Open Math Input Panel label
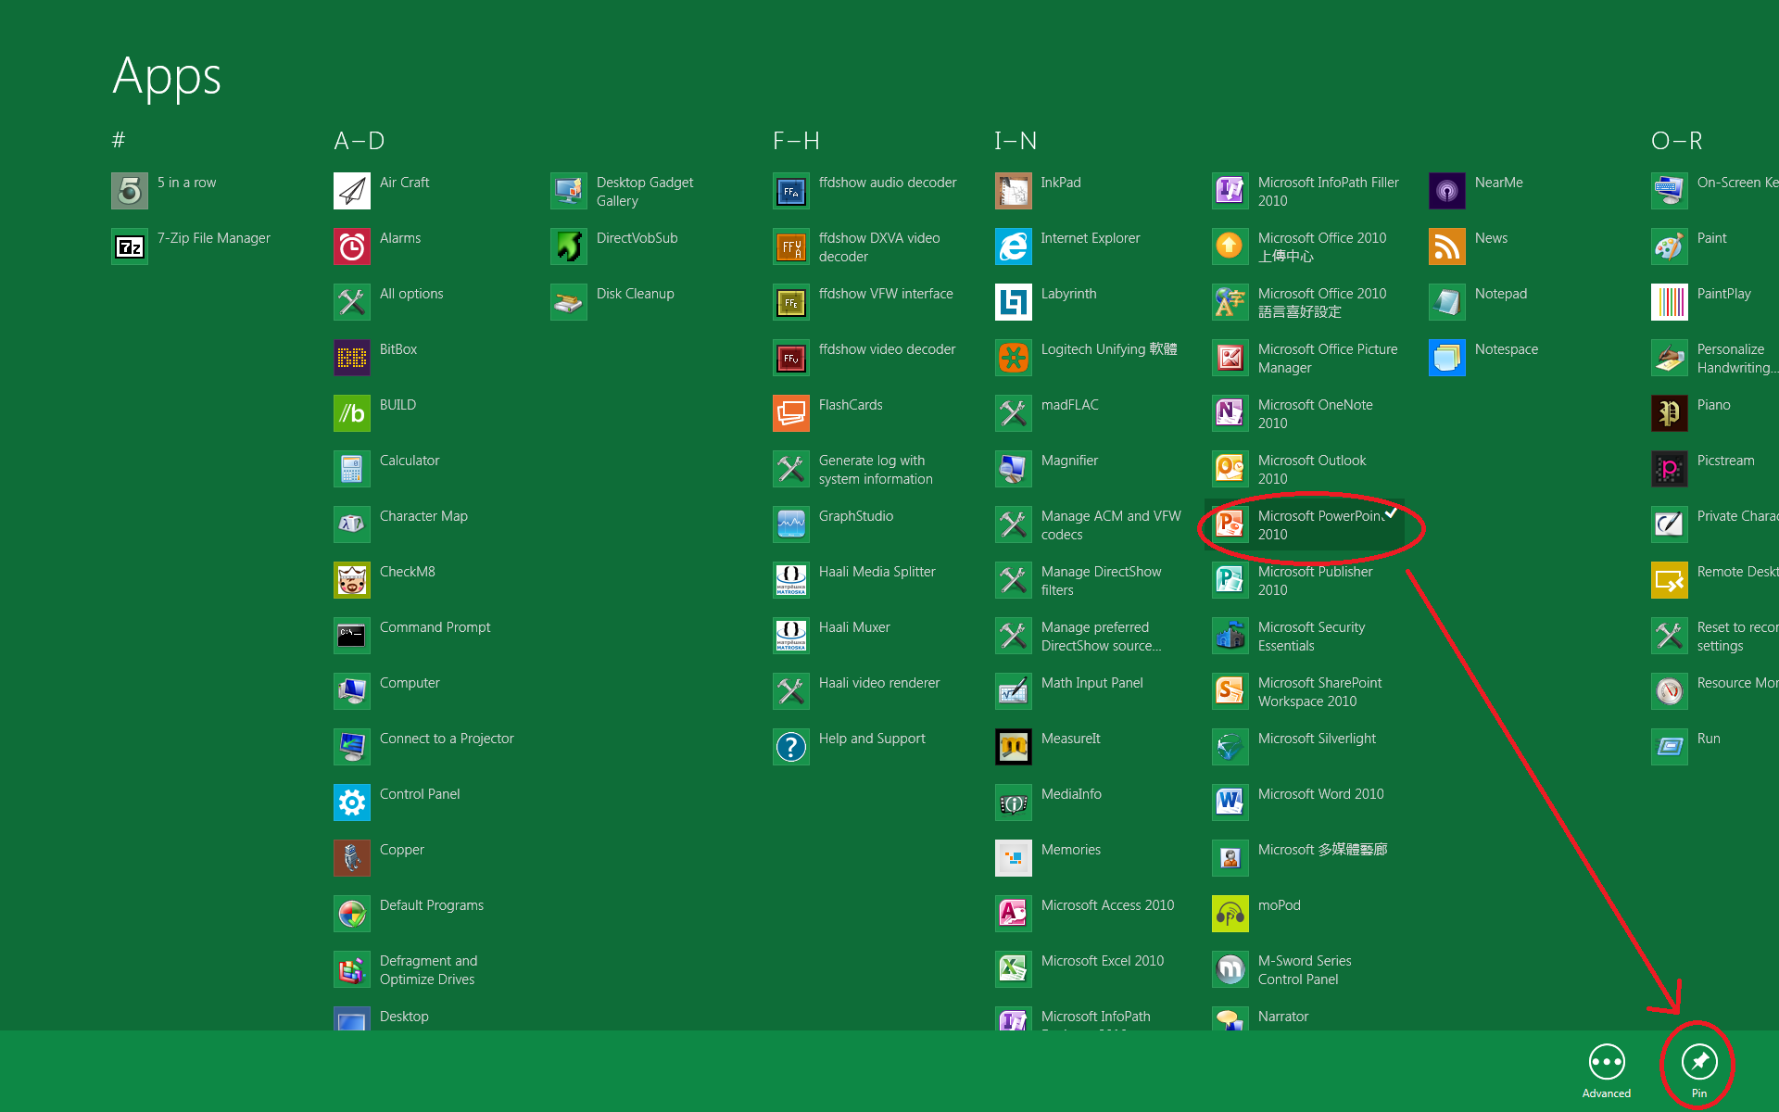Screen dimensions: 1779x1112 1092,683
